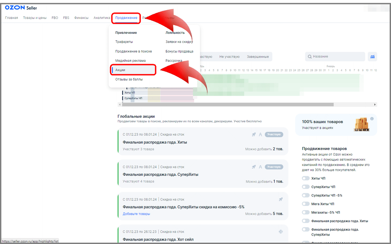Switch to the Завершенные filter tab

[258, 57]
